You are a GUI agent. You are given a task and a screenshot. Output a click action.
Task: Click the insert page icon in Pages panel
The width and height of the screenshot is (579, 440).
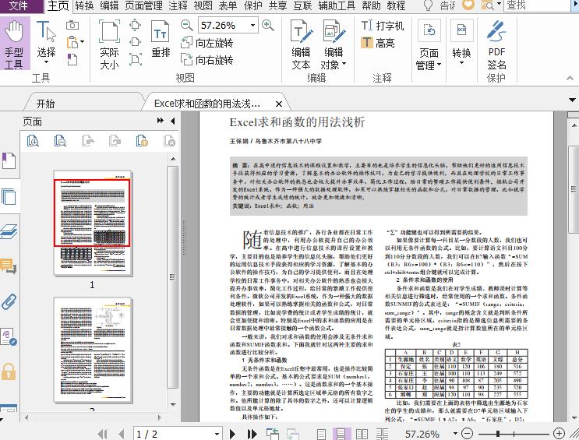142,141
